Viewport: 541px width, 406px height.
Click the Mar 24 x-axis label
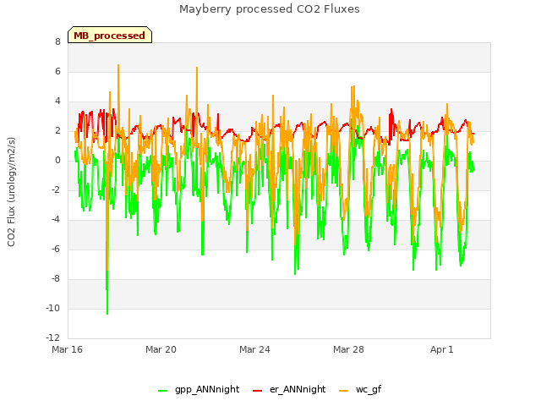(254, 349)
